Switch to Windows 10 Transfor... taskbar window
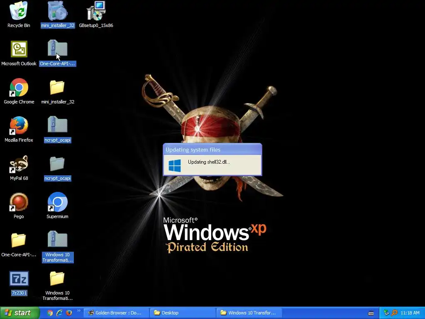 (249, 313)
